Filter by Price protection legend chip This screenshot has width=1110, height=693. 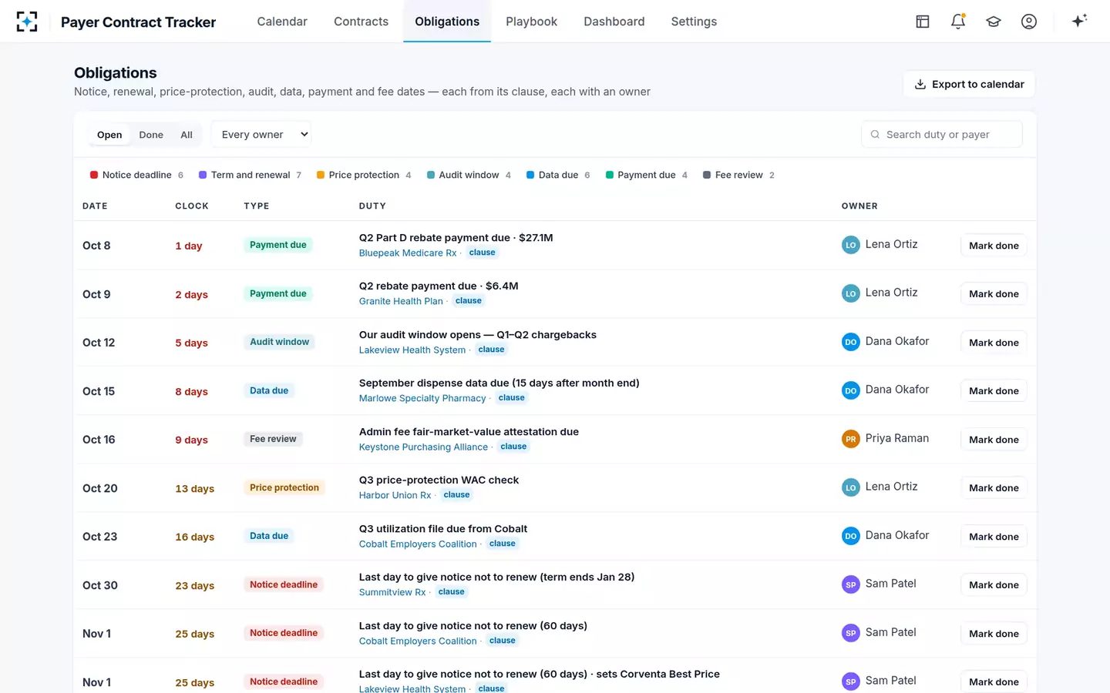[x=364, y=175]
